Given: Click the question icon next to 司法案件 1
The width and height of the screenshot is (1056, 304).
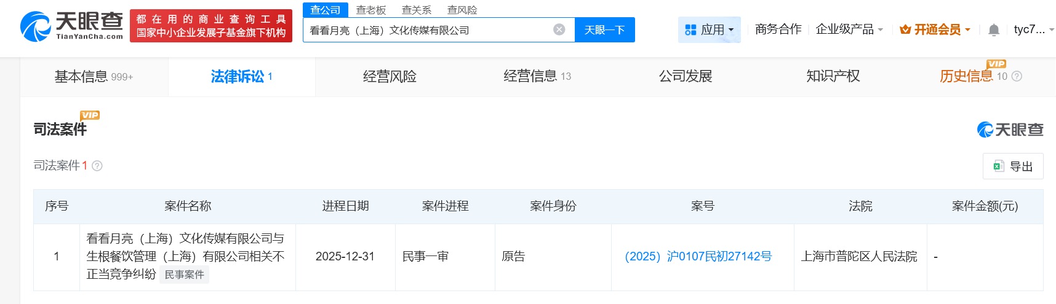Looking at the screenshot, I should [97, 166].
